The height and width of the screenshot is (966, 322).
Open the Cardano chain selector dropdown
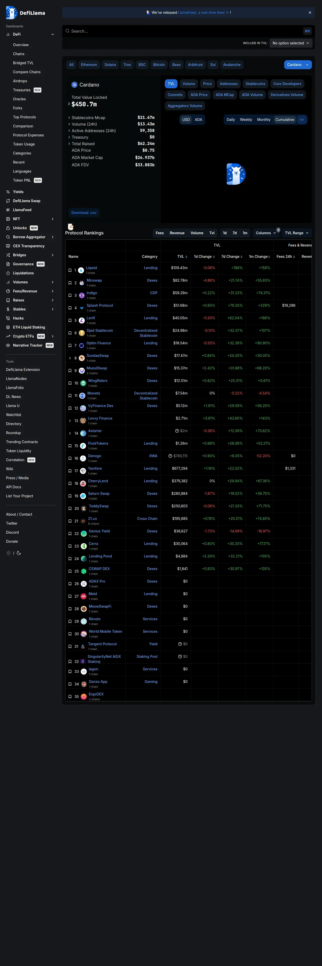pyautogui.click(x=298, y=65)
